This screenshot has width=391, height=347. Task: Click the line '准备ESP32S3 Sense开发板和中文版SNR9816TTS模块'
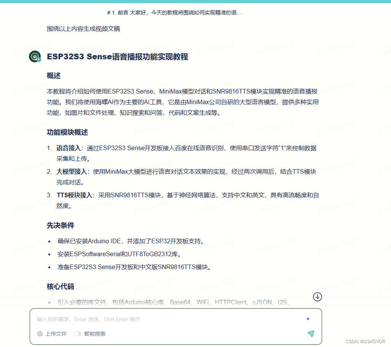point(135,267)
